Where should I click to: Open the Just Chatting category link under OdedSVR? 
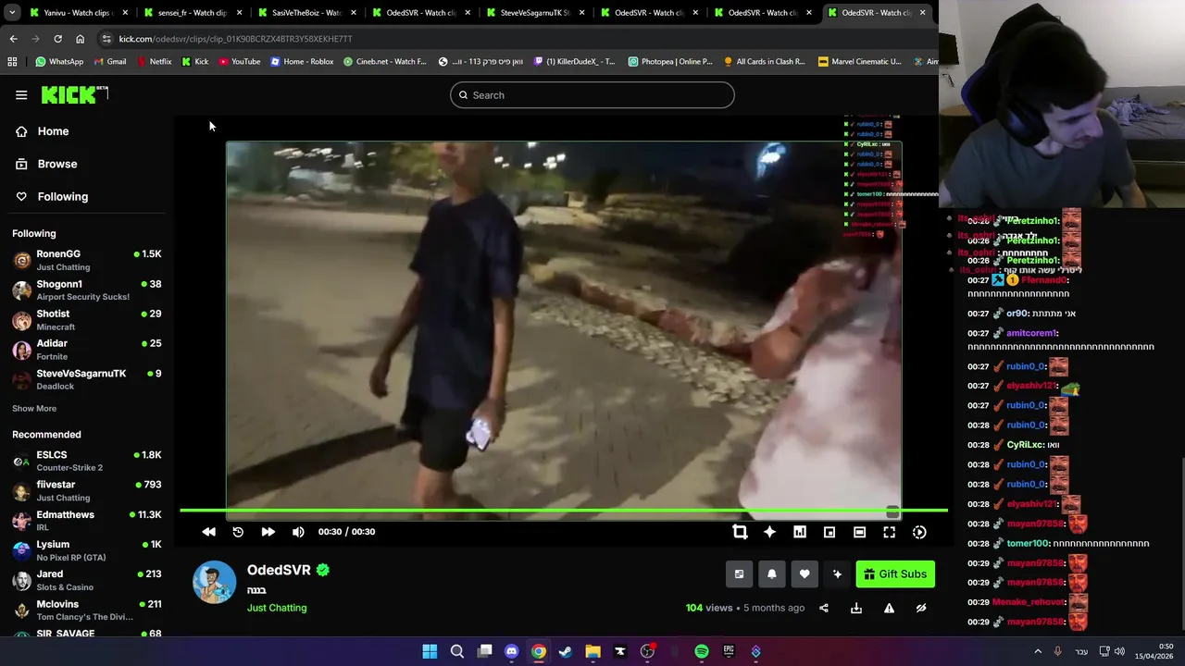click(x=277, y=608)
